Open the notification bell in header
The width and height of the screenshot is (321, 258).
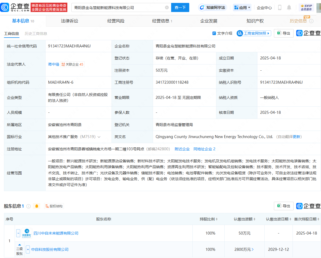tap(289, 7)
